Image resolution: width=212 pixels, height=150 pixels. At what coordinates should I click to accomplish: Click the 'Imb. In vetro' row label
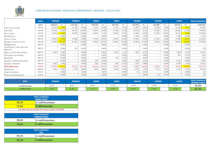(x=11, y=33)
